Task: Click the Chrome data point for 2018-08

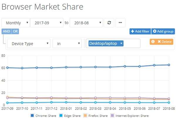Action: tap(169, 65)
